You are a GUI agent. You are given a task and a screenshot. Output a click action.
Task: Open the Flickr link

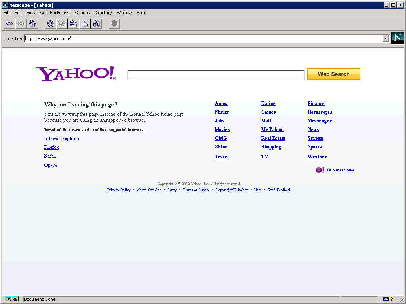pyautogui.click(x=222, y=112)
